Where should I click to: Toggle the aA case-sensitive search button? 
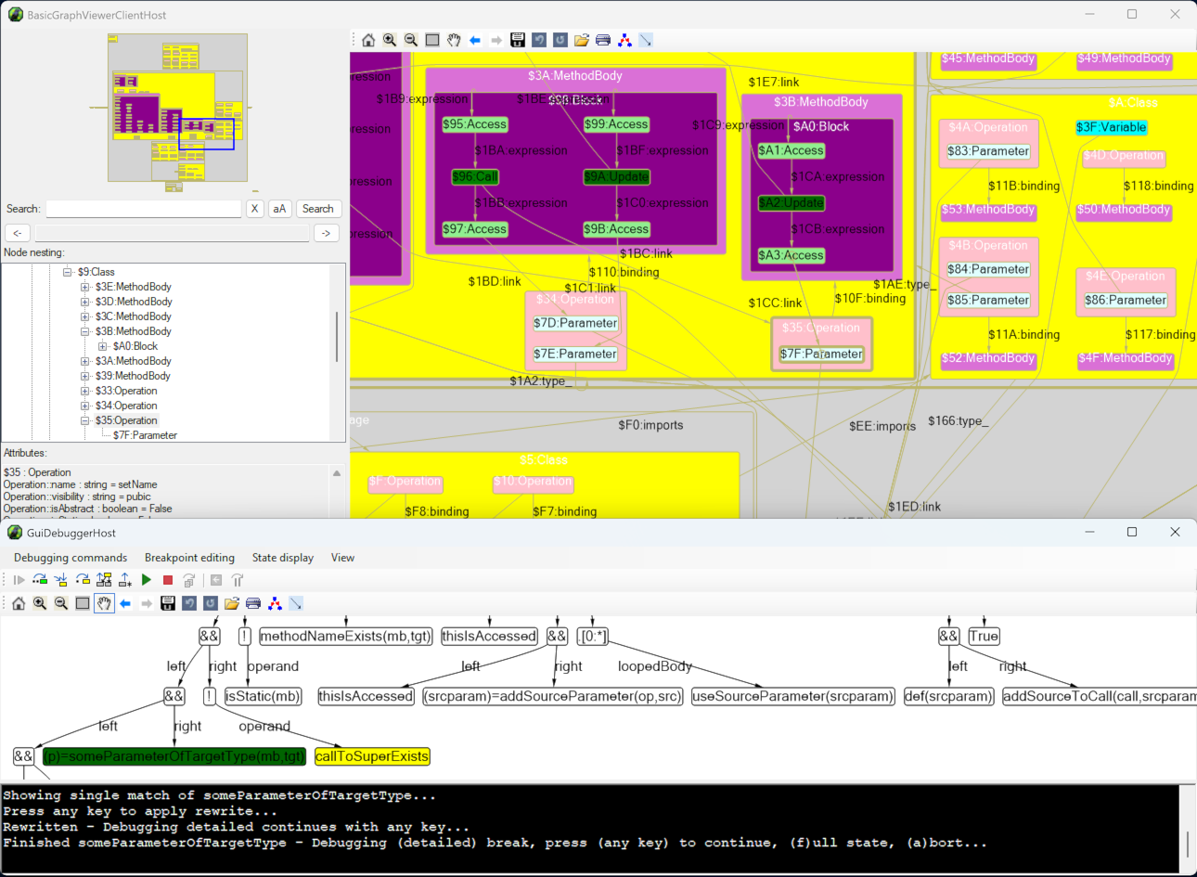pyautogui.click(x=279, y=209)
